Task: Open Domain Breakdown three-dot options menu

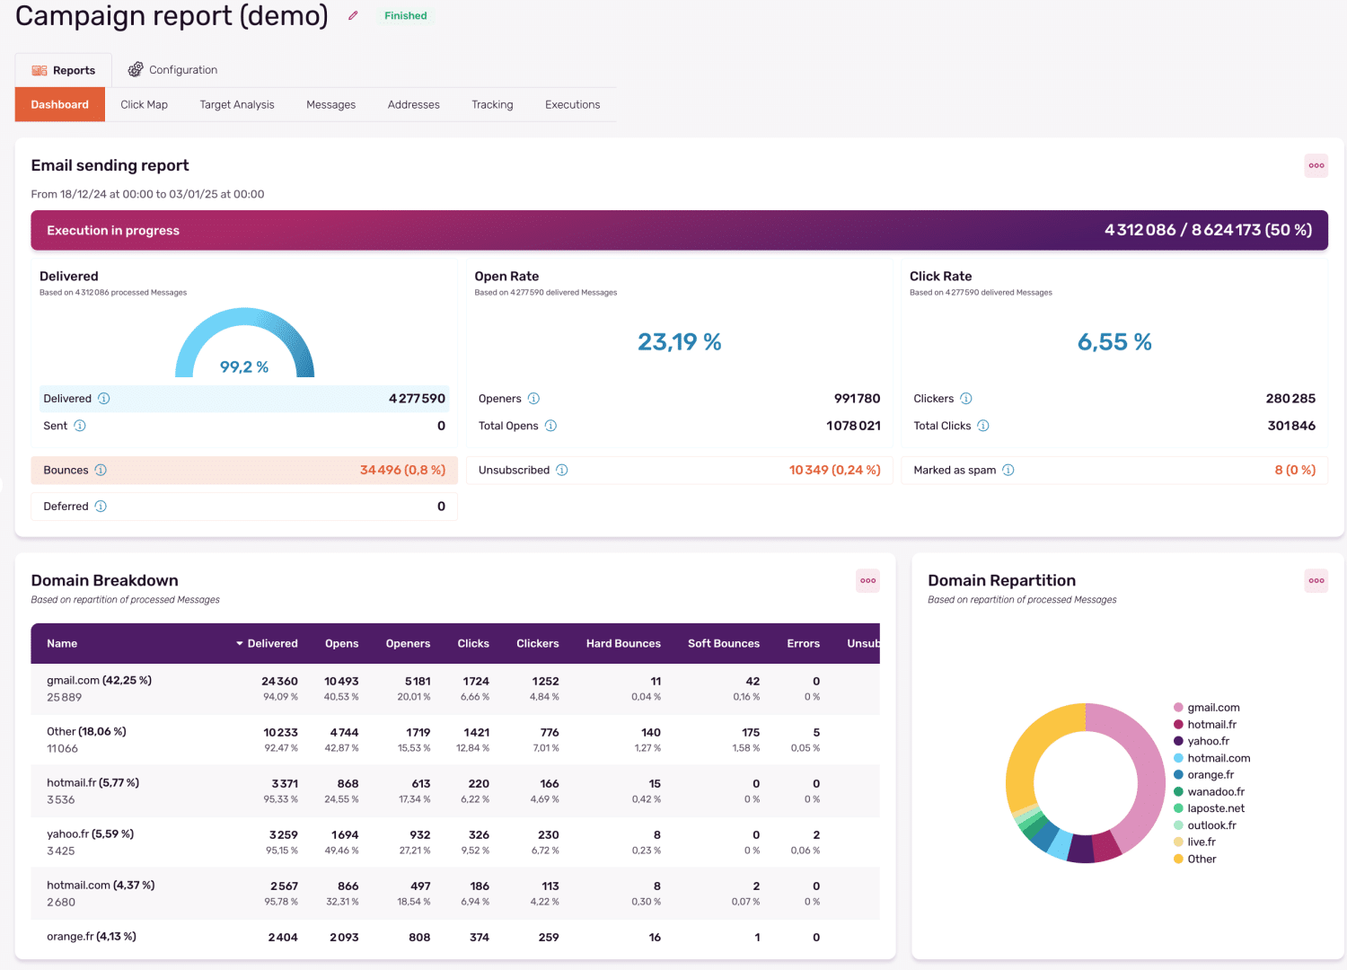Action: click(x=867, y=581)
